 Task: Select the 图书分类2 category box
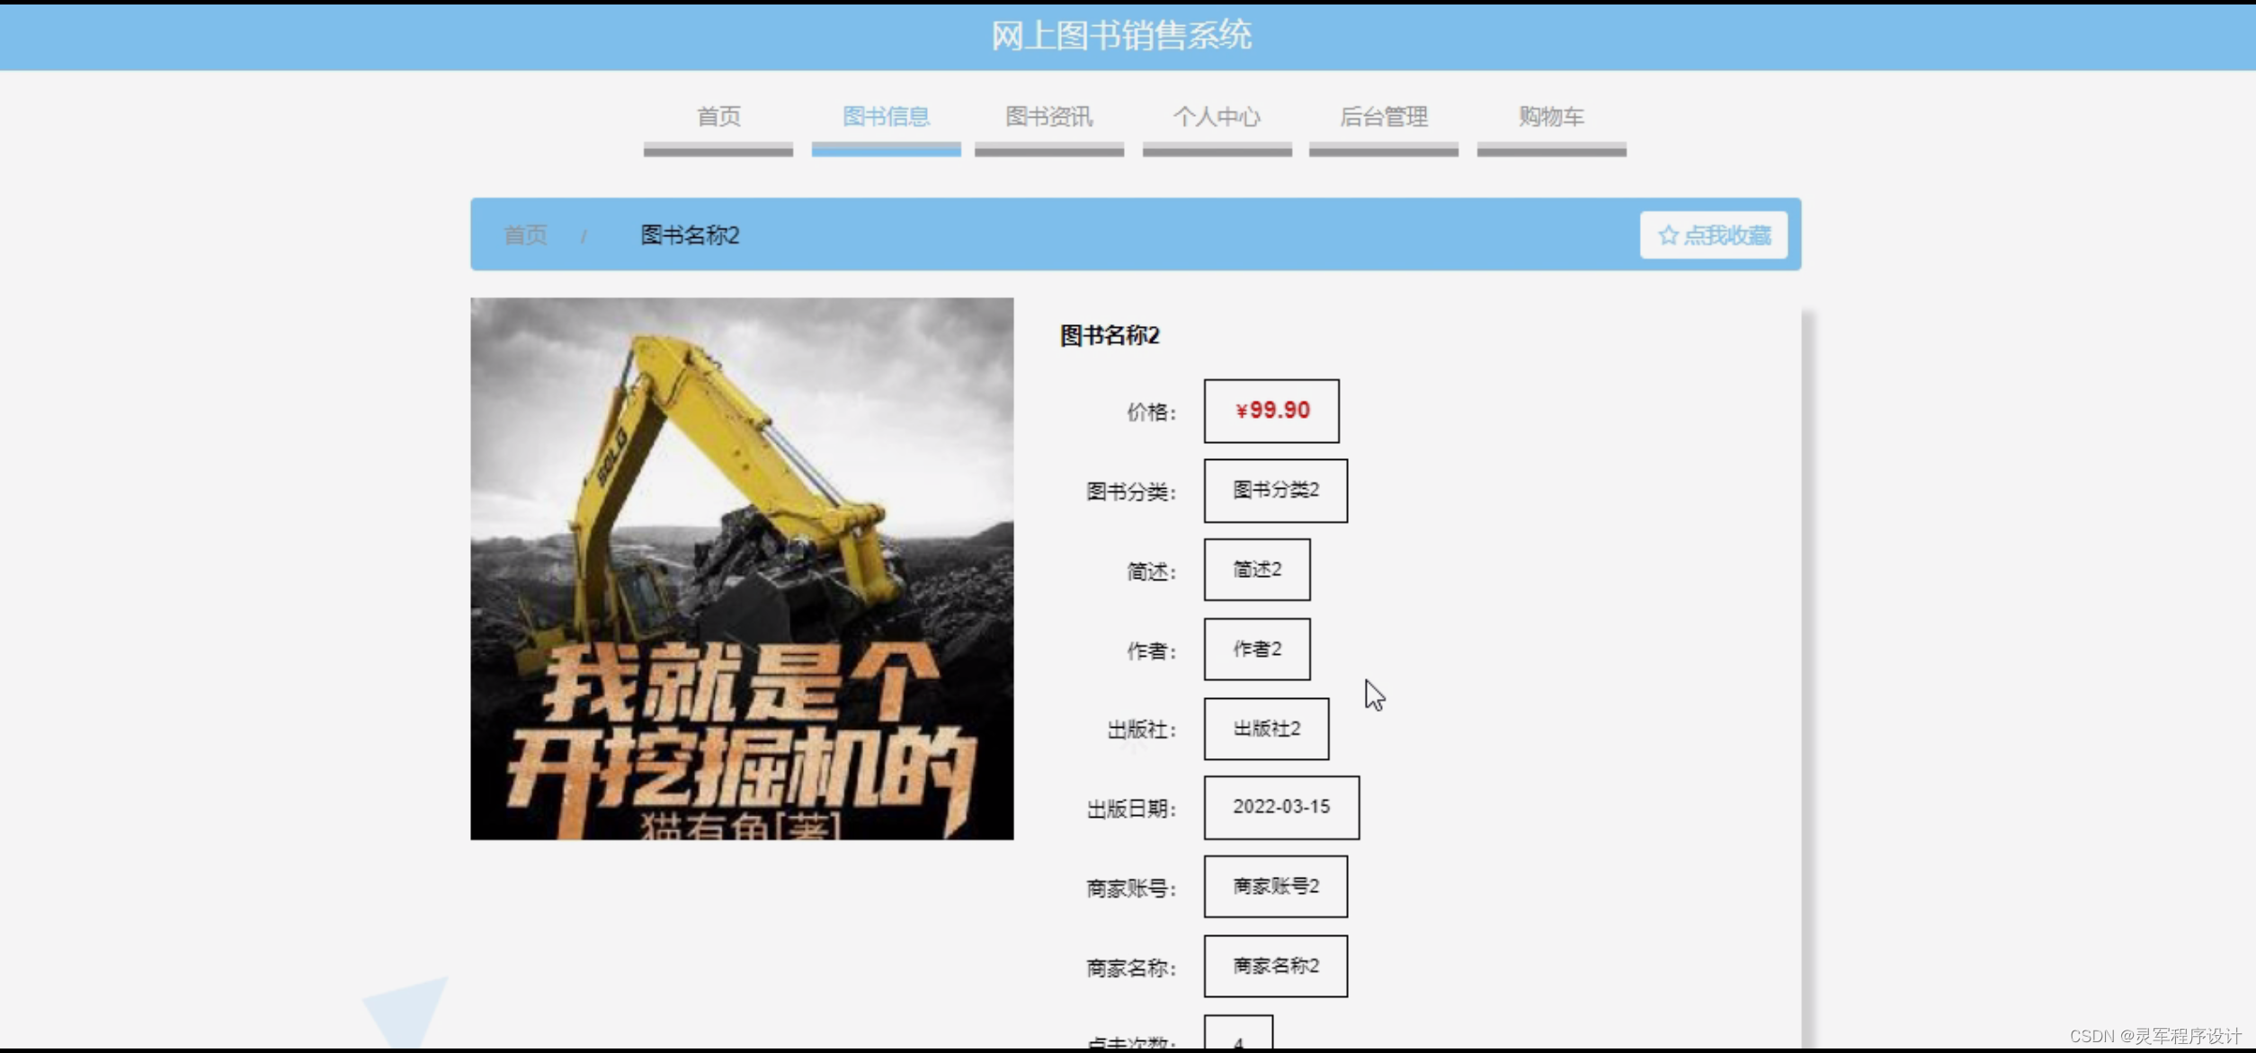click(1275, 491)
